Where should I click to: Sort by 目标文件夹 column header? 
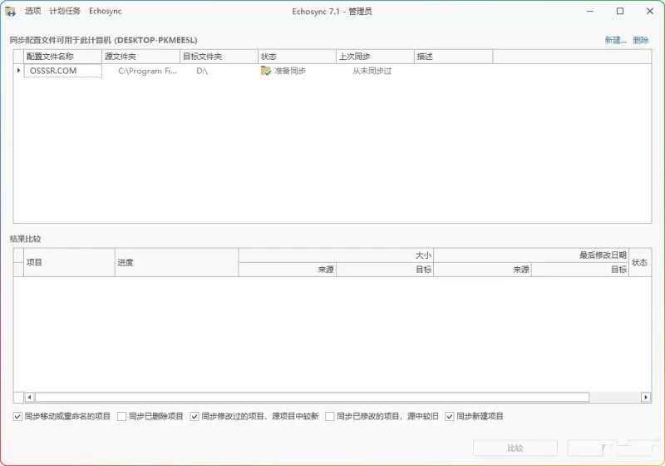point(219,57)
